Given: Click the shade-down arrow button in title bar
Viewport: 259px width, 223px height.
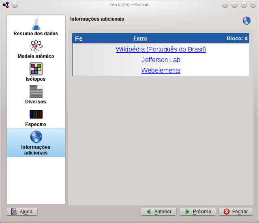Looking at the screenshot, I should pyautogui.click(x=235, y=5).
